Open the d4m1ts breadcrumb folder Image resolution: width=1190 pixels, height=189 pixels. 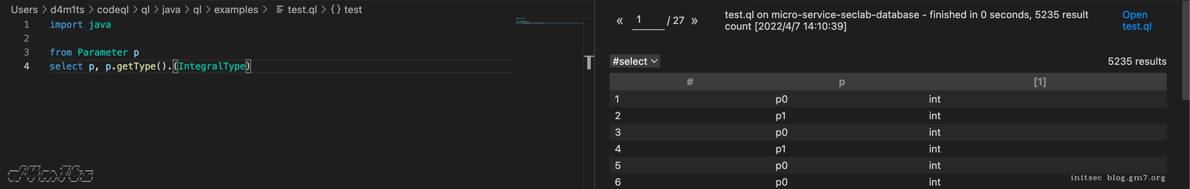pos(67,10)
